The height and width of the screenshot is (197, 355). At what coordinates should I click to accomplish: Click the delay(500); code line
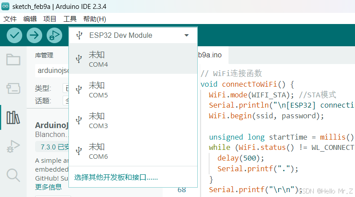[x=241, y=158]
